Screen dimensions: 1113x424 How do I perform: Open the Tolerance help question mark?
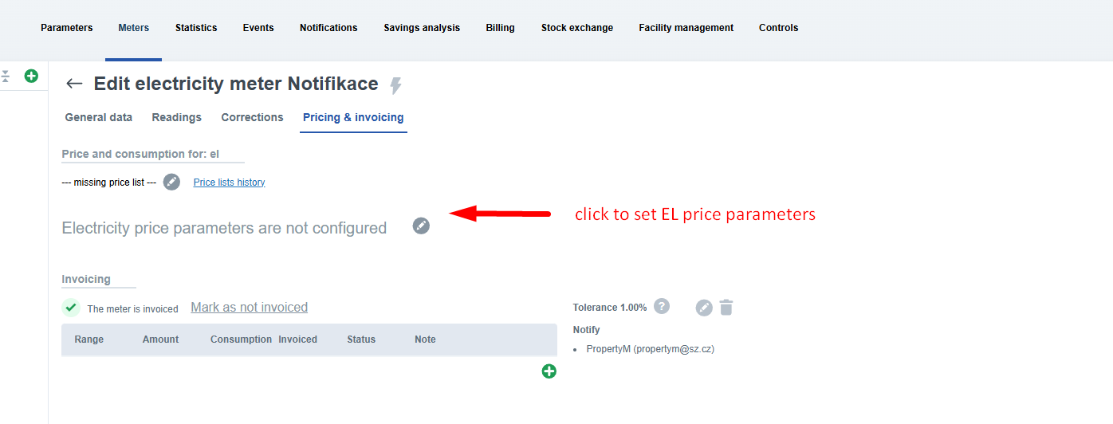pyautogui.click(x=661, y=306)
